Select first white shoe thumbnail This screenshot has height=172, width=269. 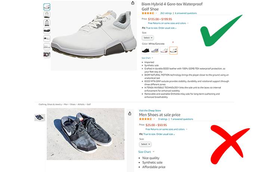47,7
